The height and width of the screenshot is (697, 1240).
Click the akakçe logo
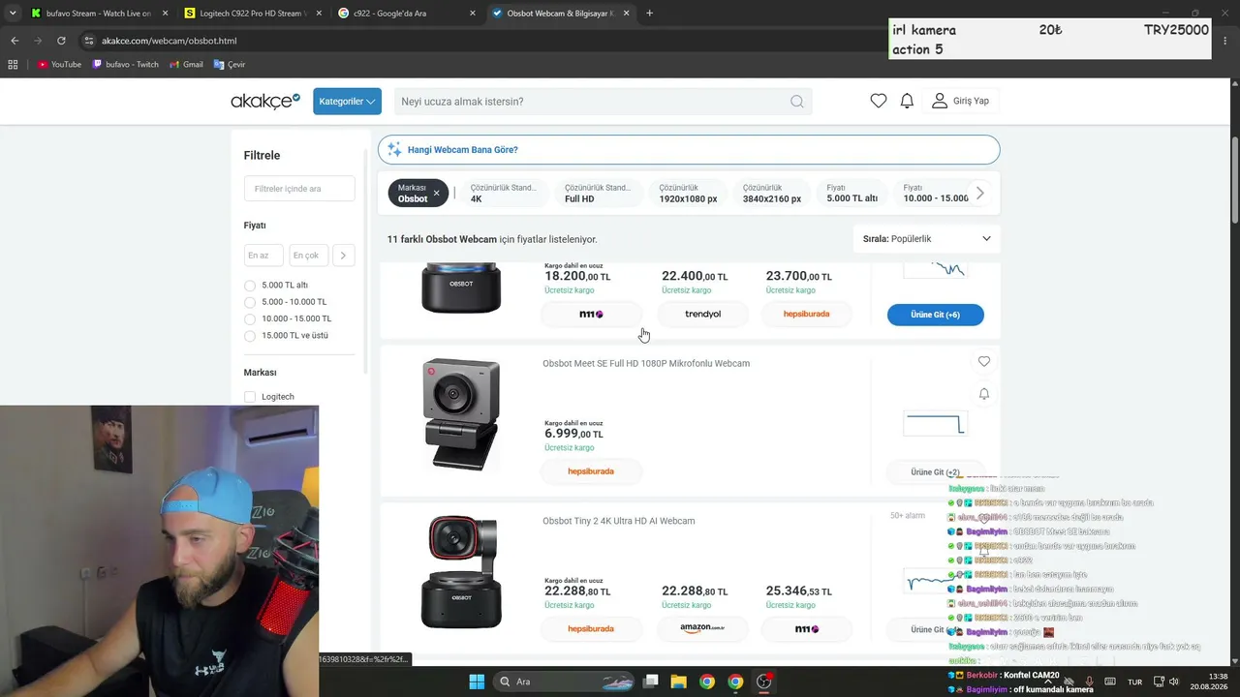[265, 101]
